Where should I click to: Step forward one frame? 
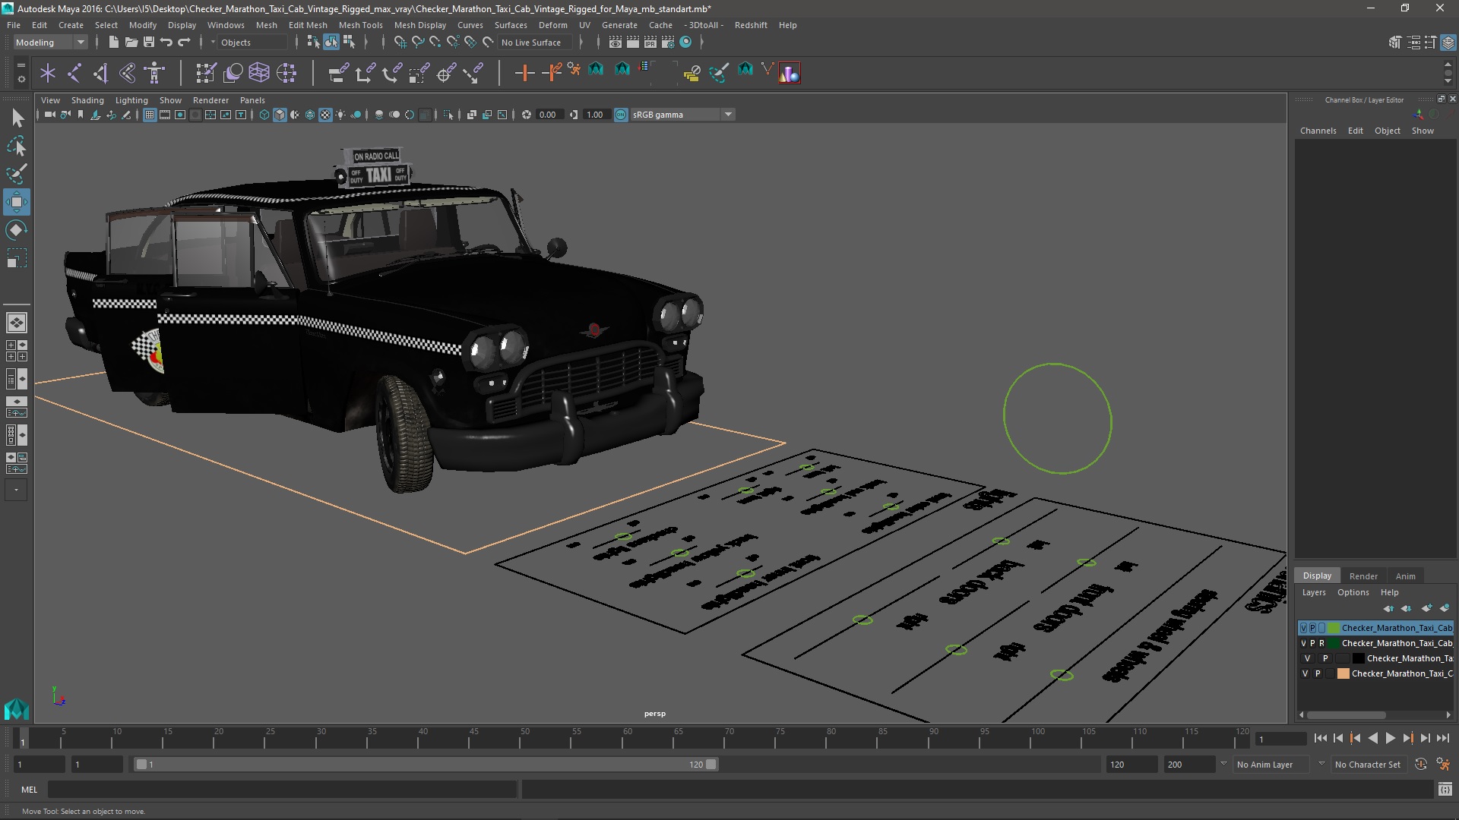pyautogui.click(x=1426, y=738)
